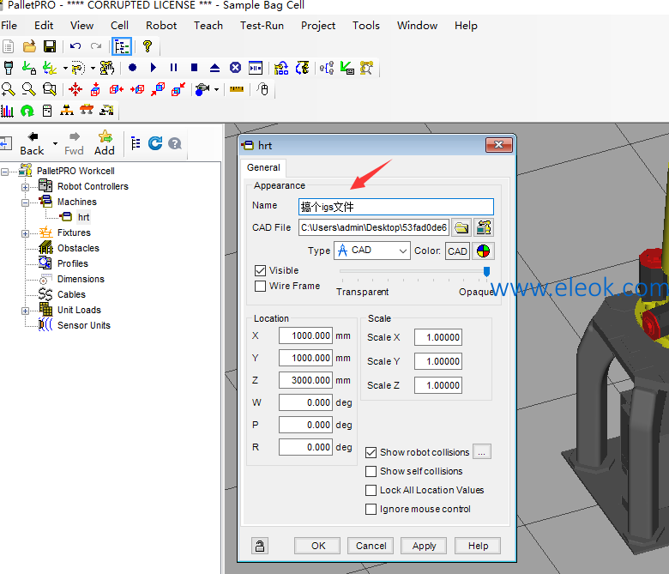Viewport: 669px width, 574px height.
Task: Open a workcell with the folder icon
Action: (x=29, y=46)
